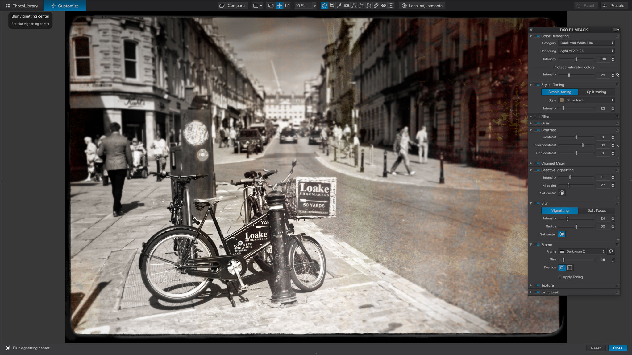
Task: Select the inside frame position icon
Action: (x=562, y=268)
